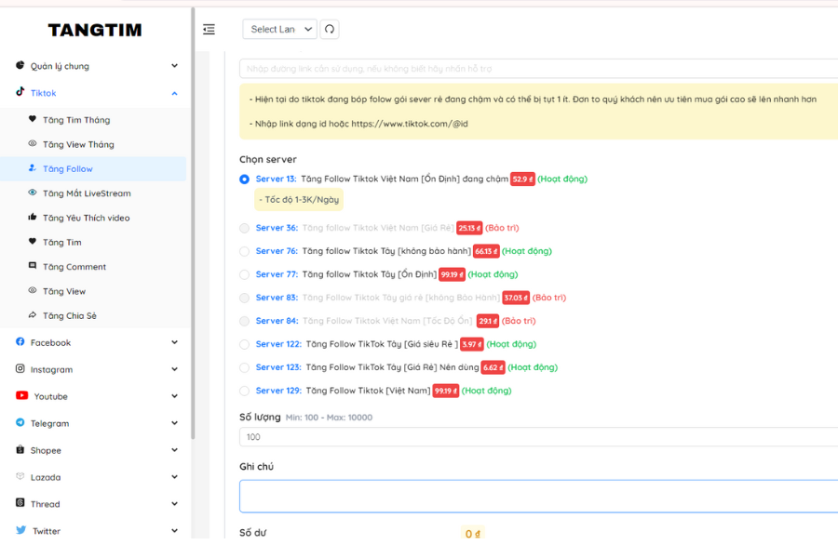Viewport: 838px width, 558px height.
Task: Click the Quản lý chung pie-chart icon
Action: (x=20, y=65)
